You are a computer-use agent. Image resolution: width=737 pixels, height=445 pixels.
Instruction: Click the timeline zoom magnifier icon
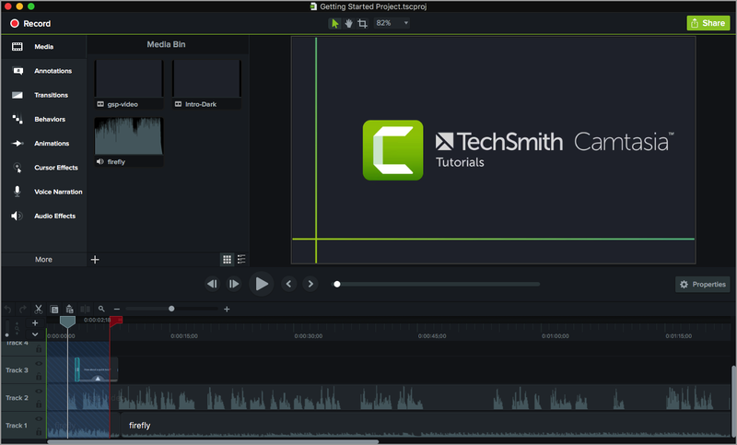pyautogui.click(x=101, y=309)
